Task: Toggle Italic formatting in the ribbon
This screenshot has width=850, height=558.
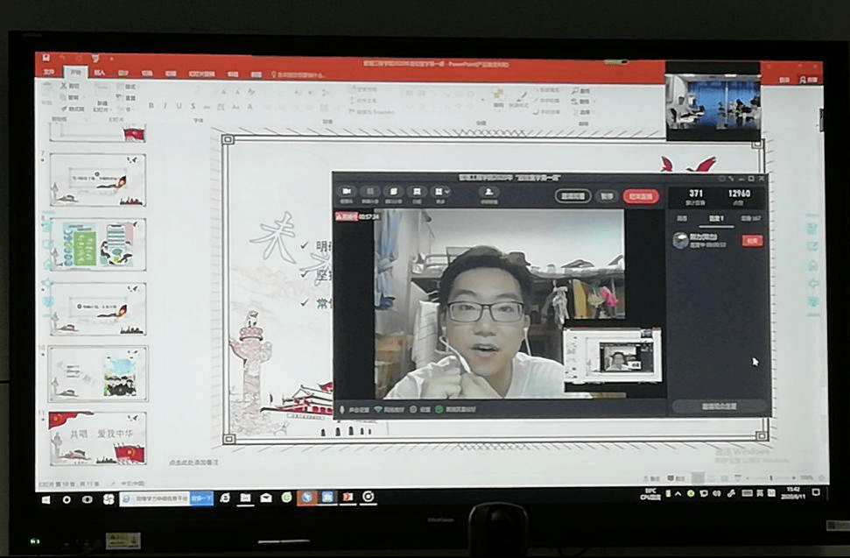Action: click(165, 106)
